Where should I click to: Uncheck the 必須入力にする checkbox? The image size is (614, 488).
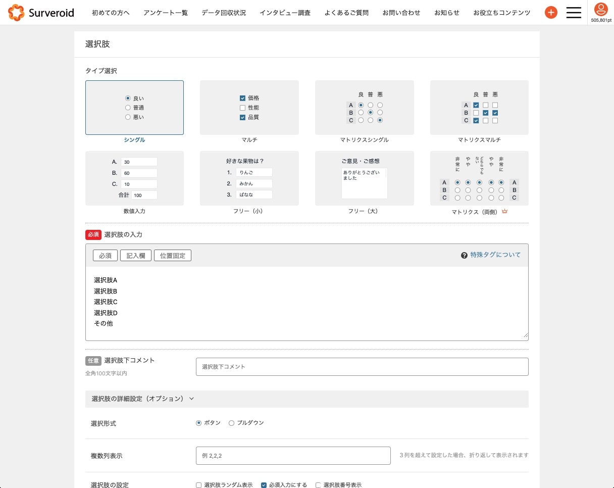[x=264, y=485]
